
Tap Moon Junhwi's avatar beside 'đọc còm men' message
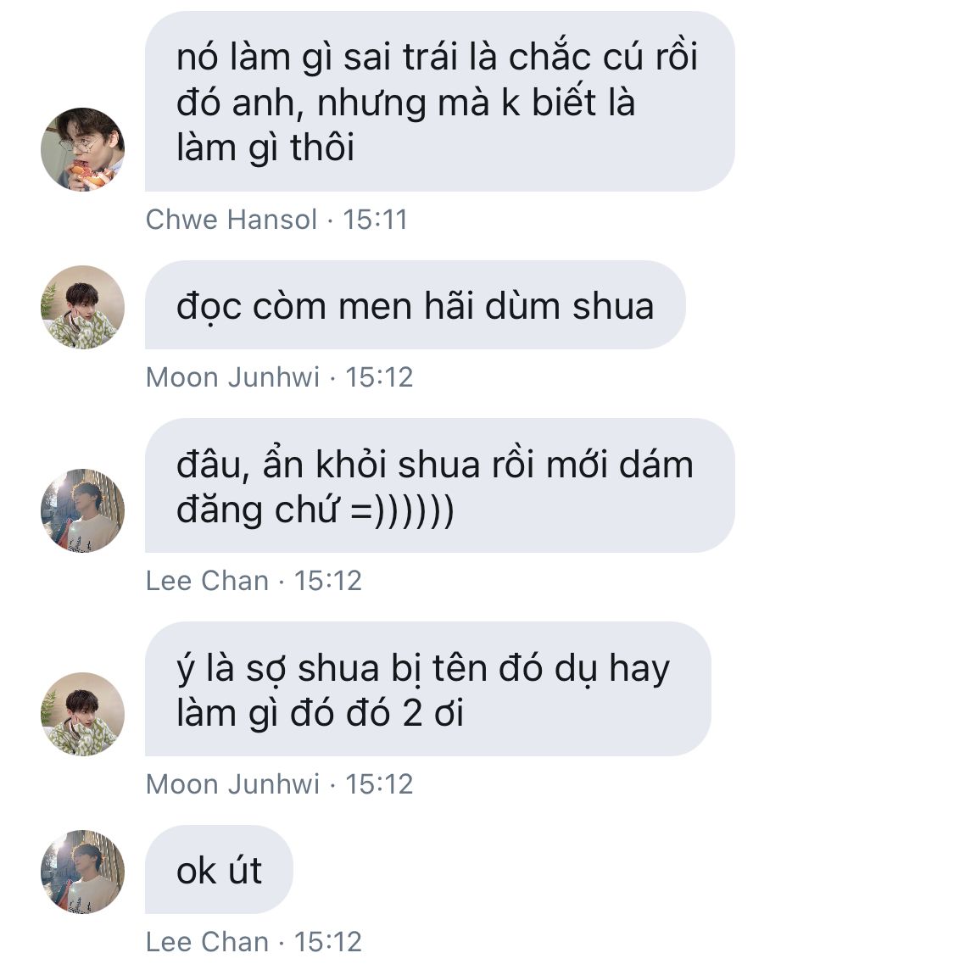pos(82,307)
